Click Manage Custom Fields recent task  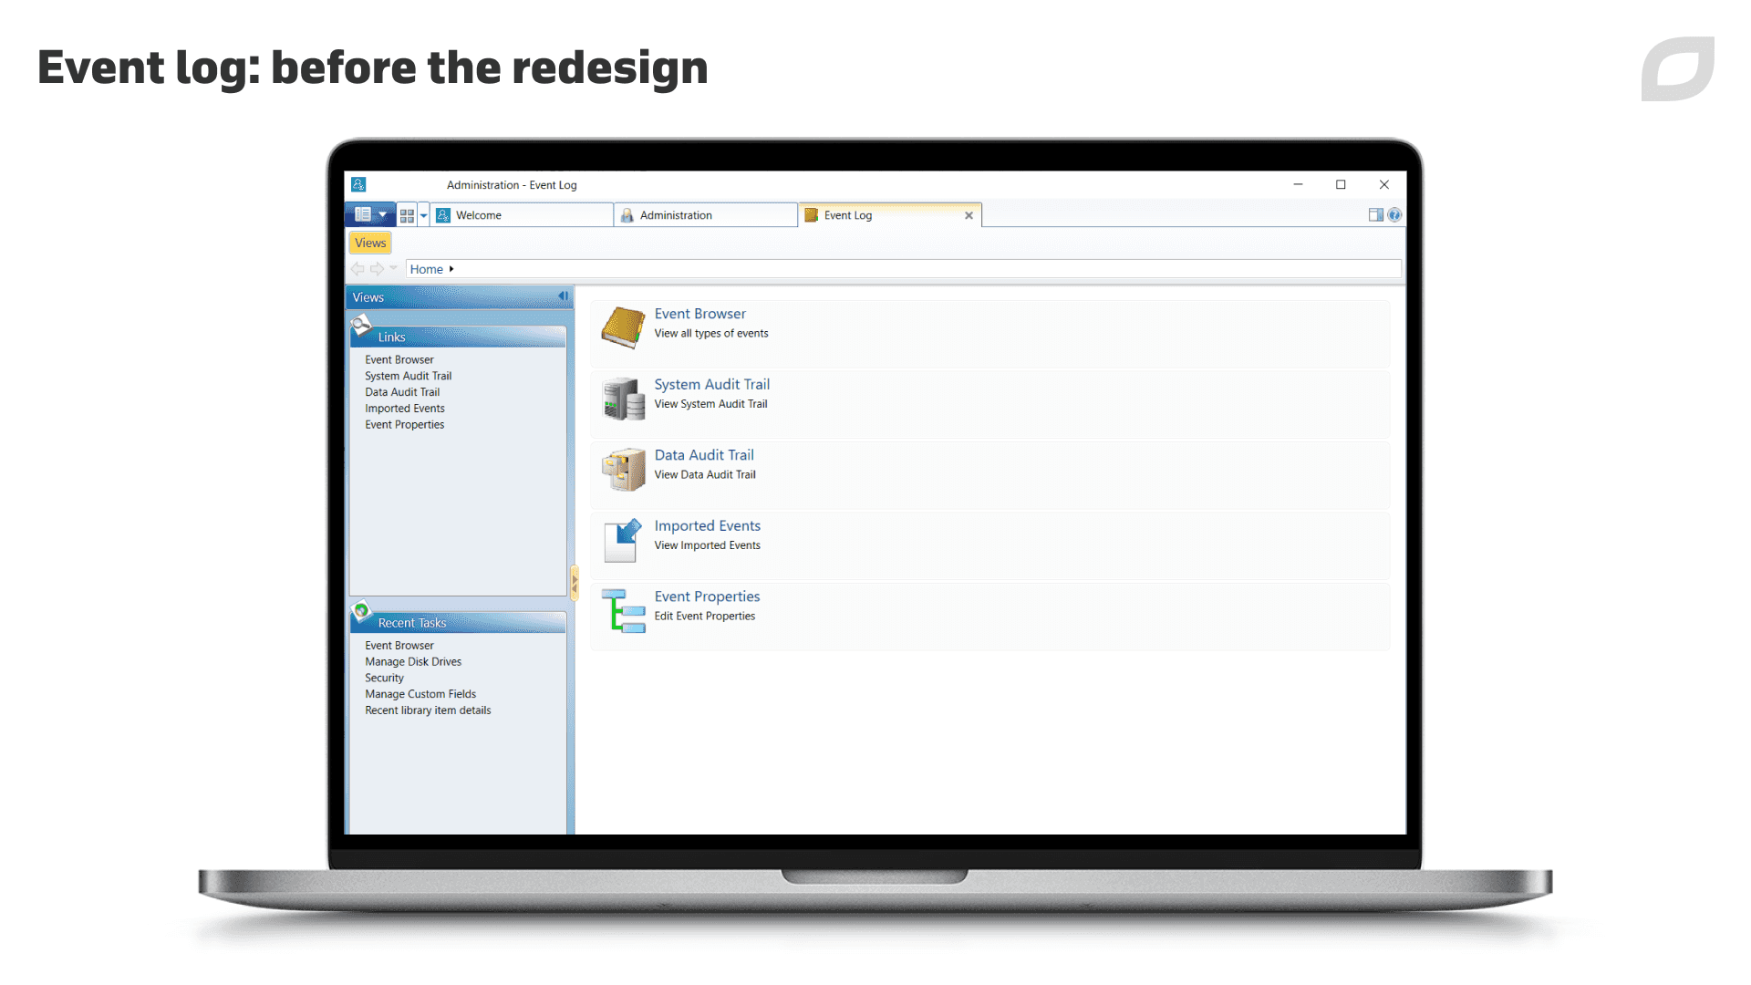click(x=420, y=693)
